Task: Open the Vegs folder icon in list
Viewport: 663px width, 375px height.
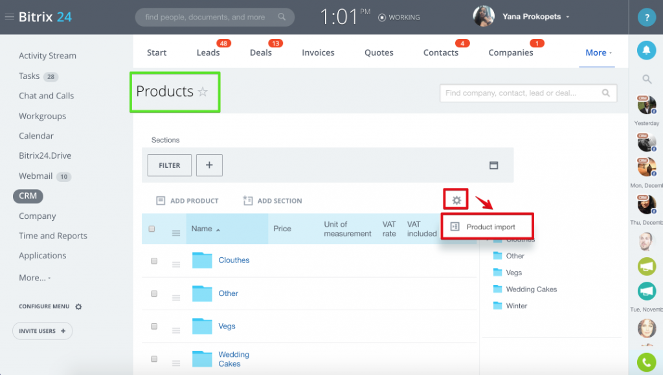Action: point(202,326)
